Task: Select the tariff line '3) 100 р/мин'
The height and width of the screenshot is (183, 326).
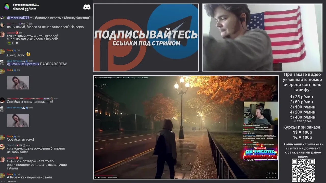Action: click(x=303, y=107)
